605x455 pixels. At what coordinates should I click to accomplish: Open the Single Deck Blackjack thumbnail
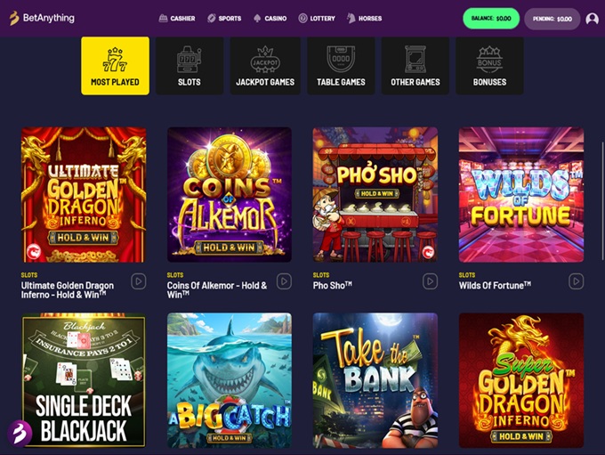tap(84, 379)
